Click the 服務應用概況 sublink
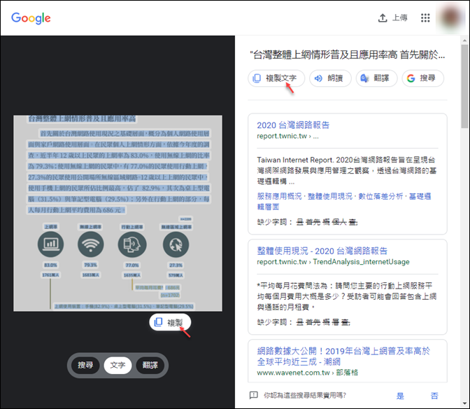The width and height of the screenshot is (470, 409). click(x=279, y=196)
